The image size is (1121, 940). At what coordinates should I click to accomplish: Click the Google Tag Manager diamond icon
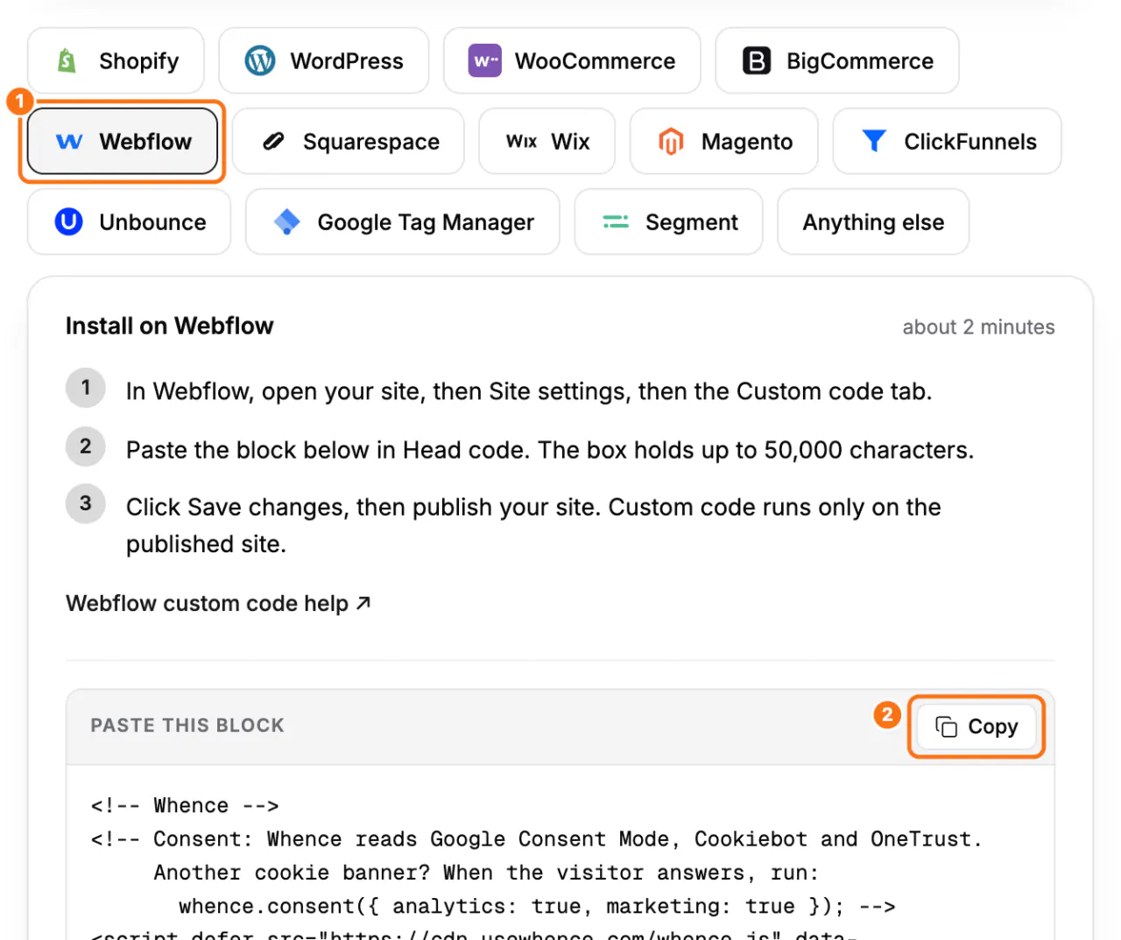[x=287, y=221]
